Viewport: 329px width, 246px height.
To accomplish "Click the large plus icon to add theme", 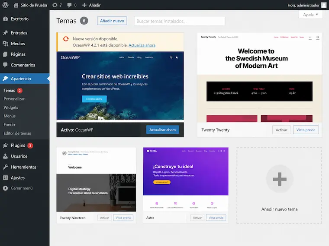I will pos(280,179).
